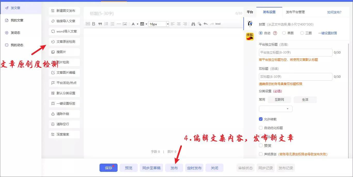Screen dimensions: 353x177
Task: Open 我的文章 in the left sidebar
Action: (16, 20)
